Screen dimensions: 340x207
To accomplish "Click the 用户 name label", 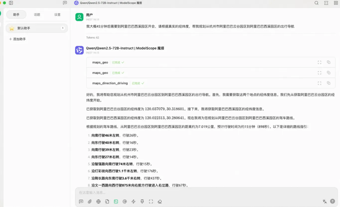I will click(x=89, y=15).
